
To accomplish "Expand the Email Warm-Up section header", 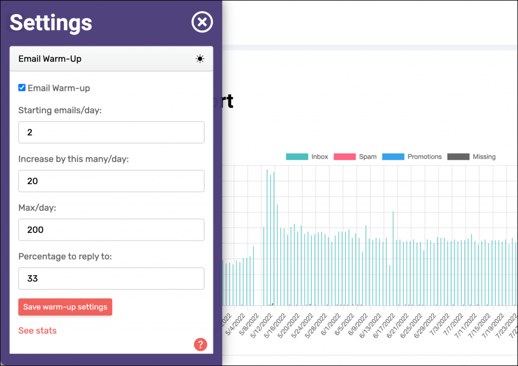I will click(x=50, y=59).
